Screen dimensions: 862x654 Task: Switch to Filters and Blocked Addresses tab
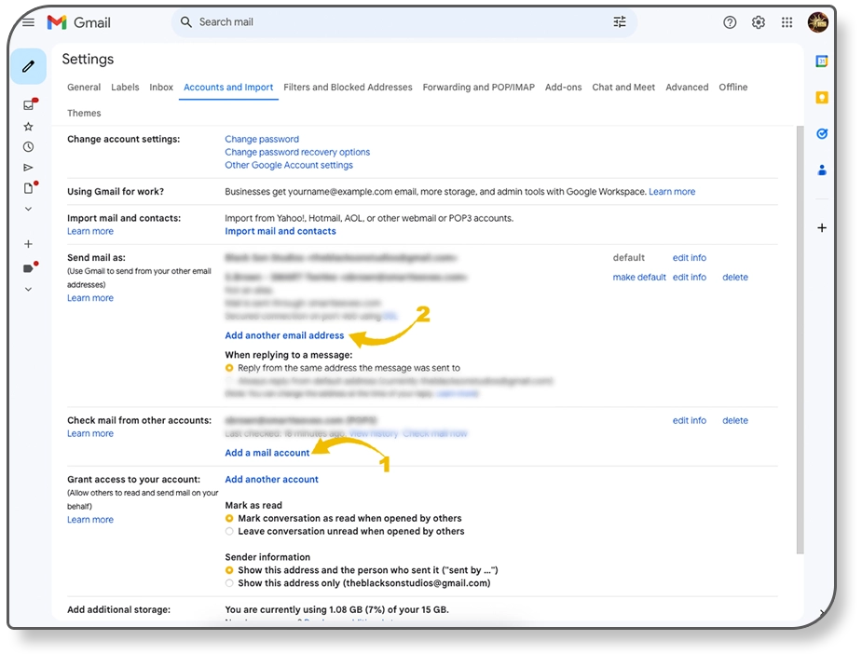click(x=348, y=88)
